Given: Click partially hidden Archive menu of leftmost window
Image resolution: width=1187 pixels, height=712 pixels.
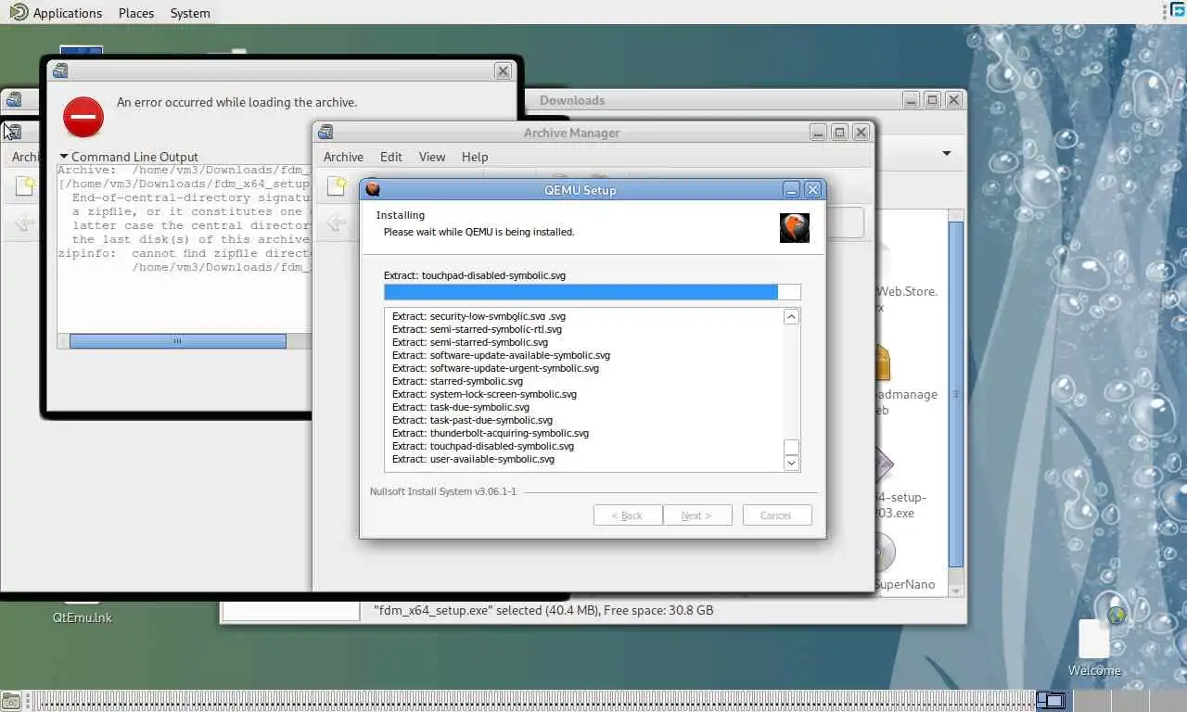Looking at the screenshot, I should tap(26, 157).
